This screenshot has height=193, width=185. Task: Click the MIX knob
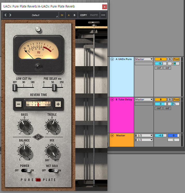coord(52,151)
